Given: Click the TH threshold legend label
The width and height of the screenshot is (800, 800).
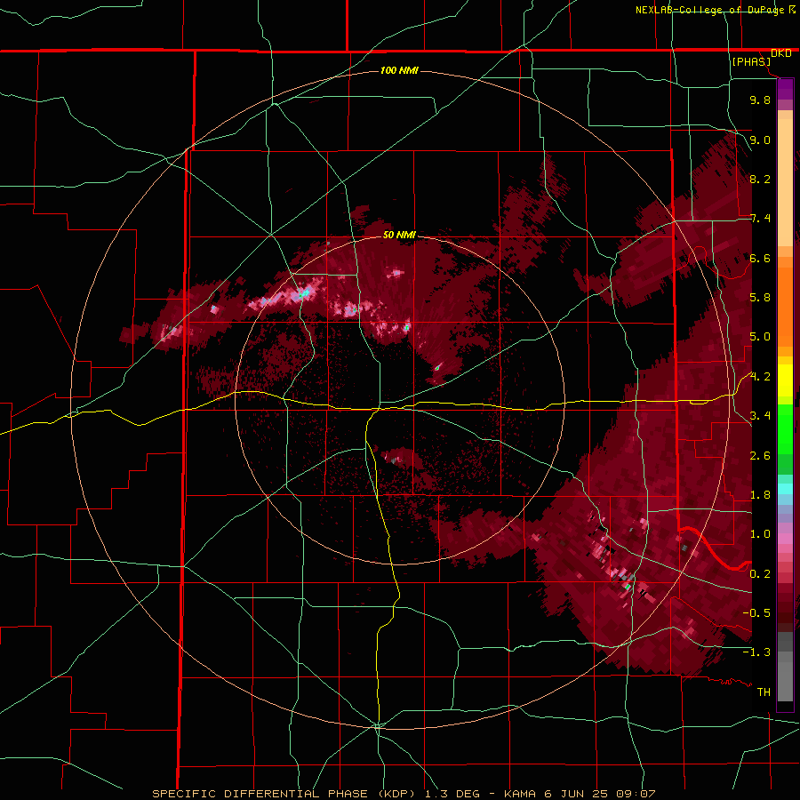Looking at the screenshot, I should point(764,692).
